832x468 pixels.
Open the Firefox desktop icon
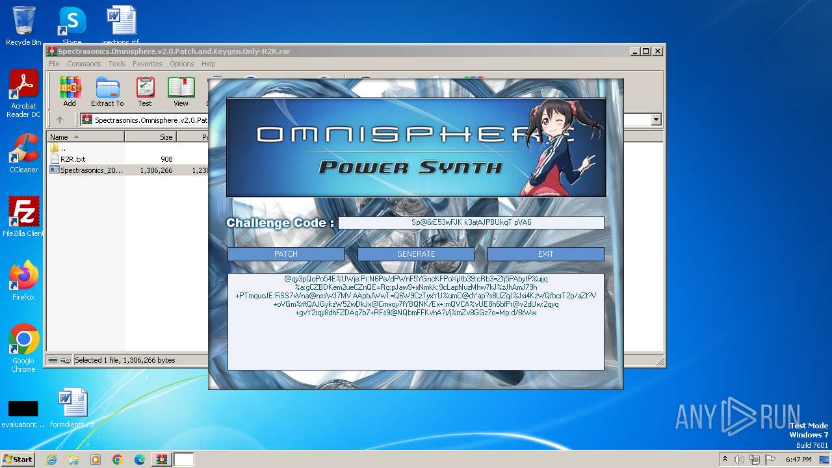point(23,280)
